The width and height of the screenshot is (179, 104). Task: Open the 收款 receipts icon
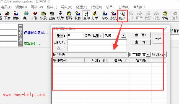tap(78, 16)
